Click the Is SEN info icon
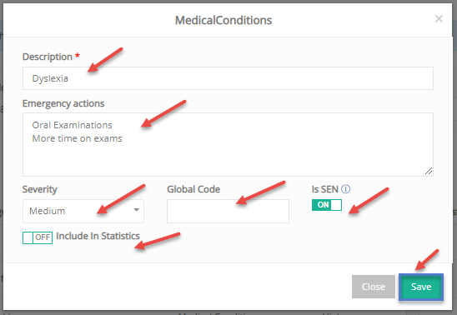 click(345, 189)
